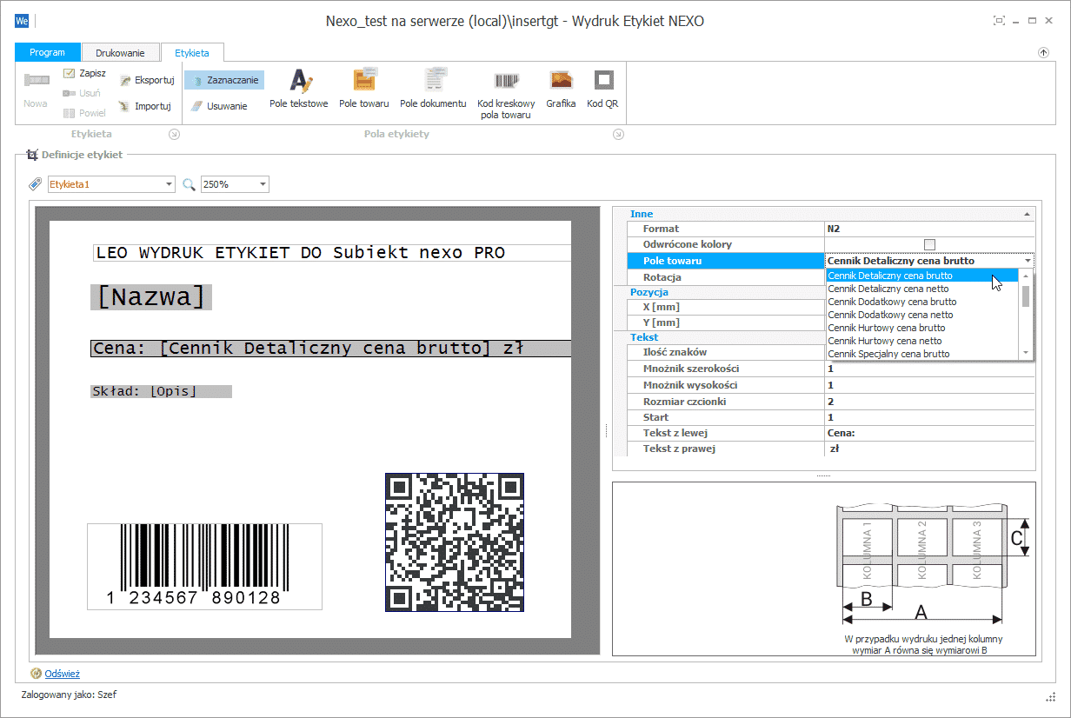Insert a Grafika image element
The width and height of the screenshot is (1071, 718).
click(x=561, y=90)
